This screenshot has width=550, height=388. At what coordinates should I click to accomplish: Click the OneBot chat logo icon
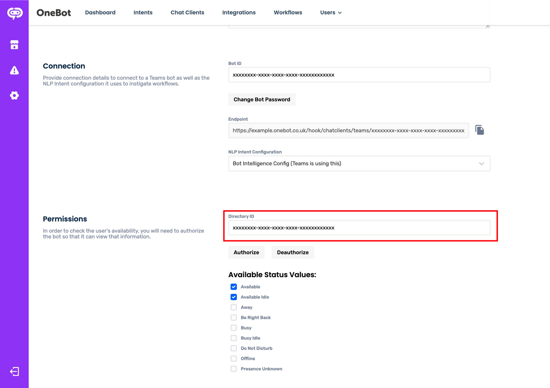(15, 13)
